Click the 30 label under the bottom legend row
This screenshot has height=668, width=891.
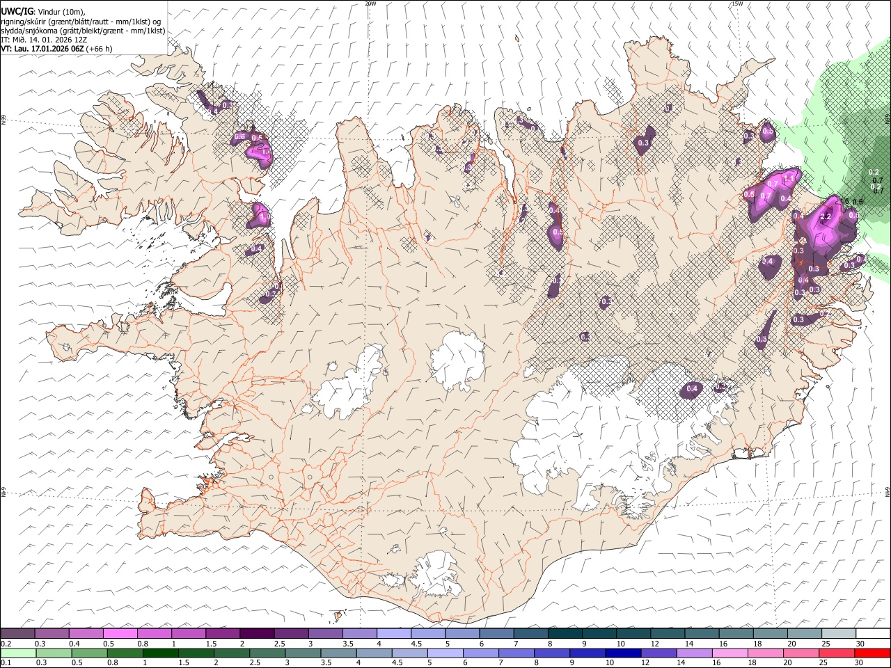(858, 662)
